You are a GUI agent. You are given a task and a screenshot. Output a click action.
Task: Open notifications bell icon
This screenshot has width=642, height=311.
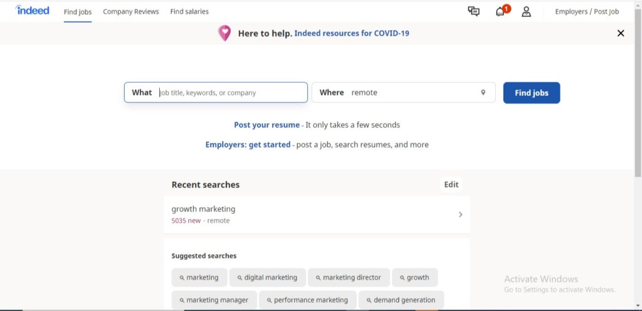pyautogui.click(x=500, y=11)
